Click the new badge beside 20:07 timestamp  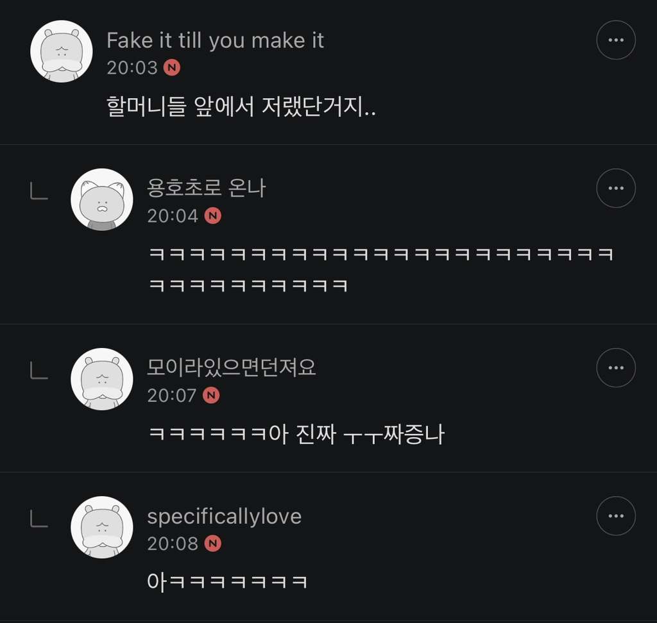coord(211,395)
